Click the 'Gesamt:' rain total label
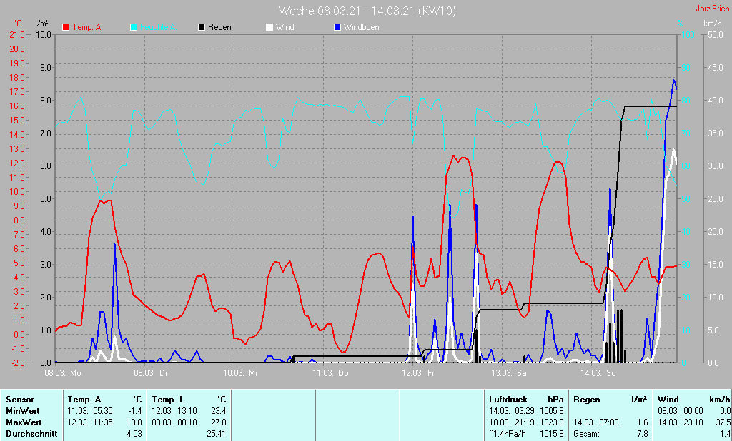732x441 pixels. click(588, 434)
